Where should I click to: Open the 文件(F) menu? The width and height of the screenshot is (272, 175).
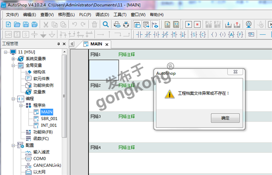pyautogui.click(x=12, y=15)
